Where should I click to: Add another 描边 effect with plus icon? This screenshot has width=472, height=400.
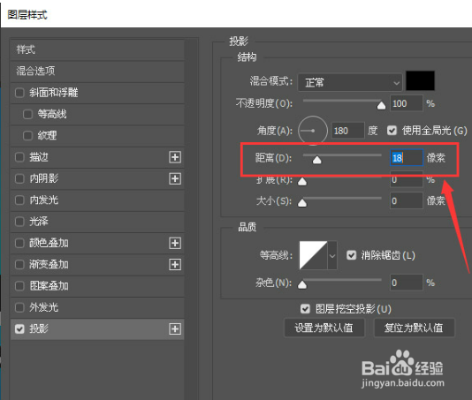(x=175, y=157)
